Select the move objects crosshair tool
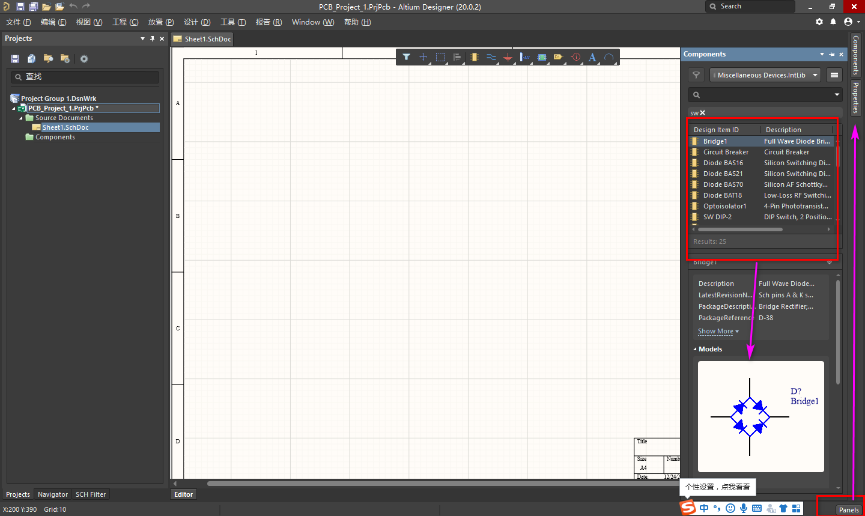Image resolution: width=865 pixels, height=516 pixels. (x=423, y=57)
